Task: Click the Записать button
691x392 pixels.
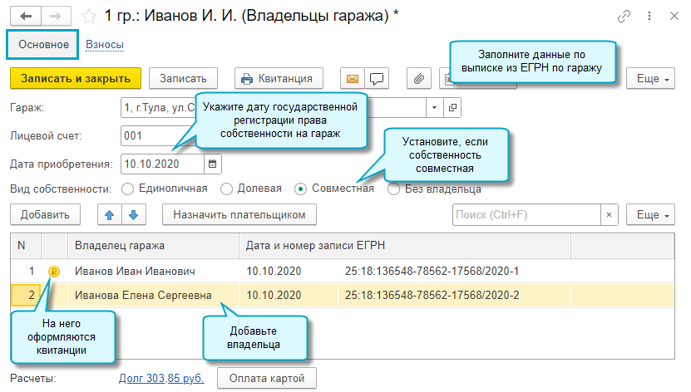Action: point(183,79)
